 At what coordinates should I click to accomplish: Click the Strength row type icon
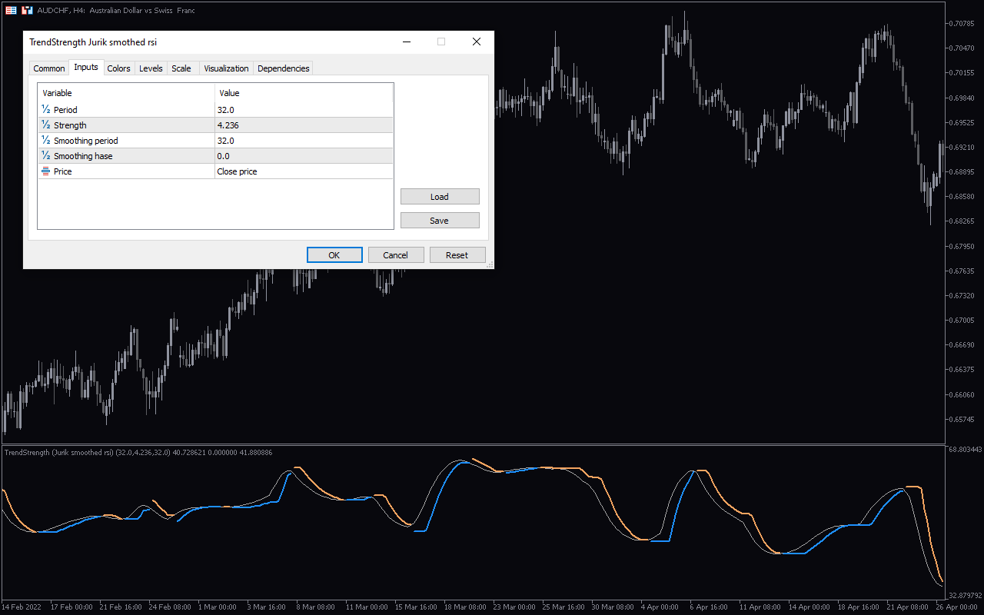pyautogui.click(x=45, y=125)
